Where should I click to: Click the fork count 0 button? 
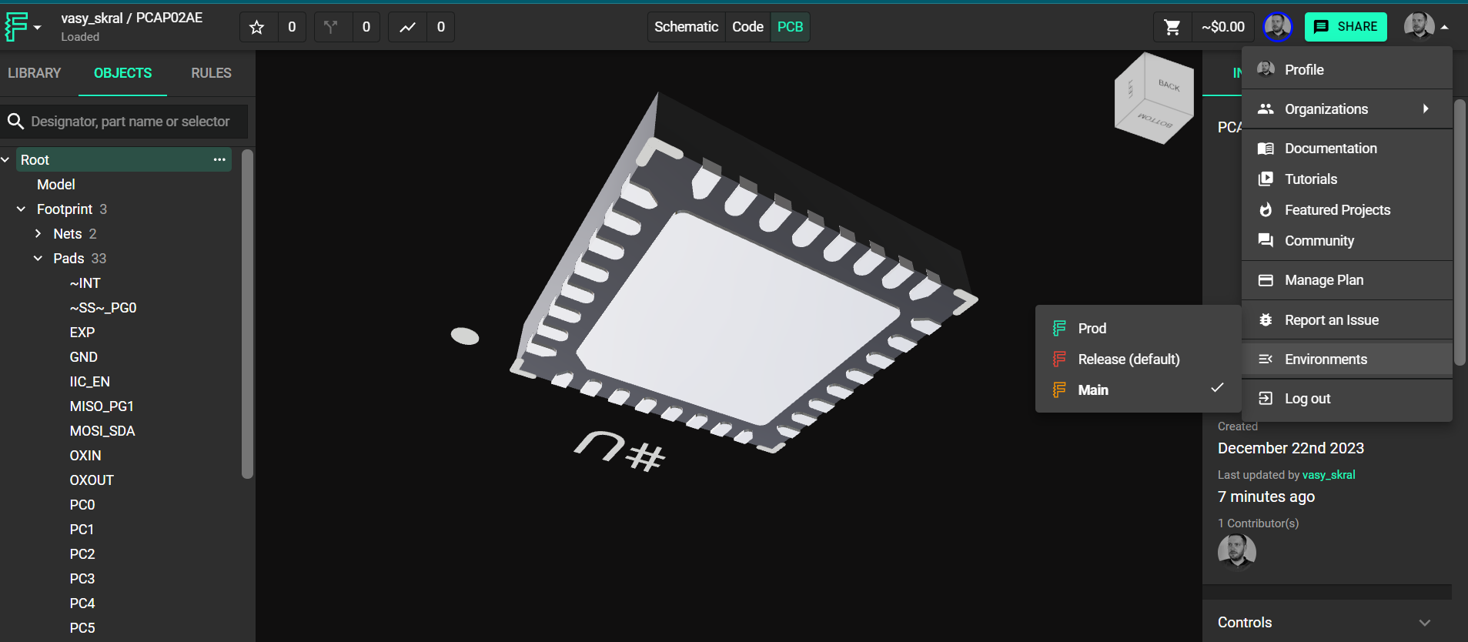pos(366,27)
